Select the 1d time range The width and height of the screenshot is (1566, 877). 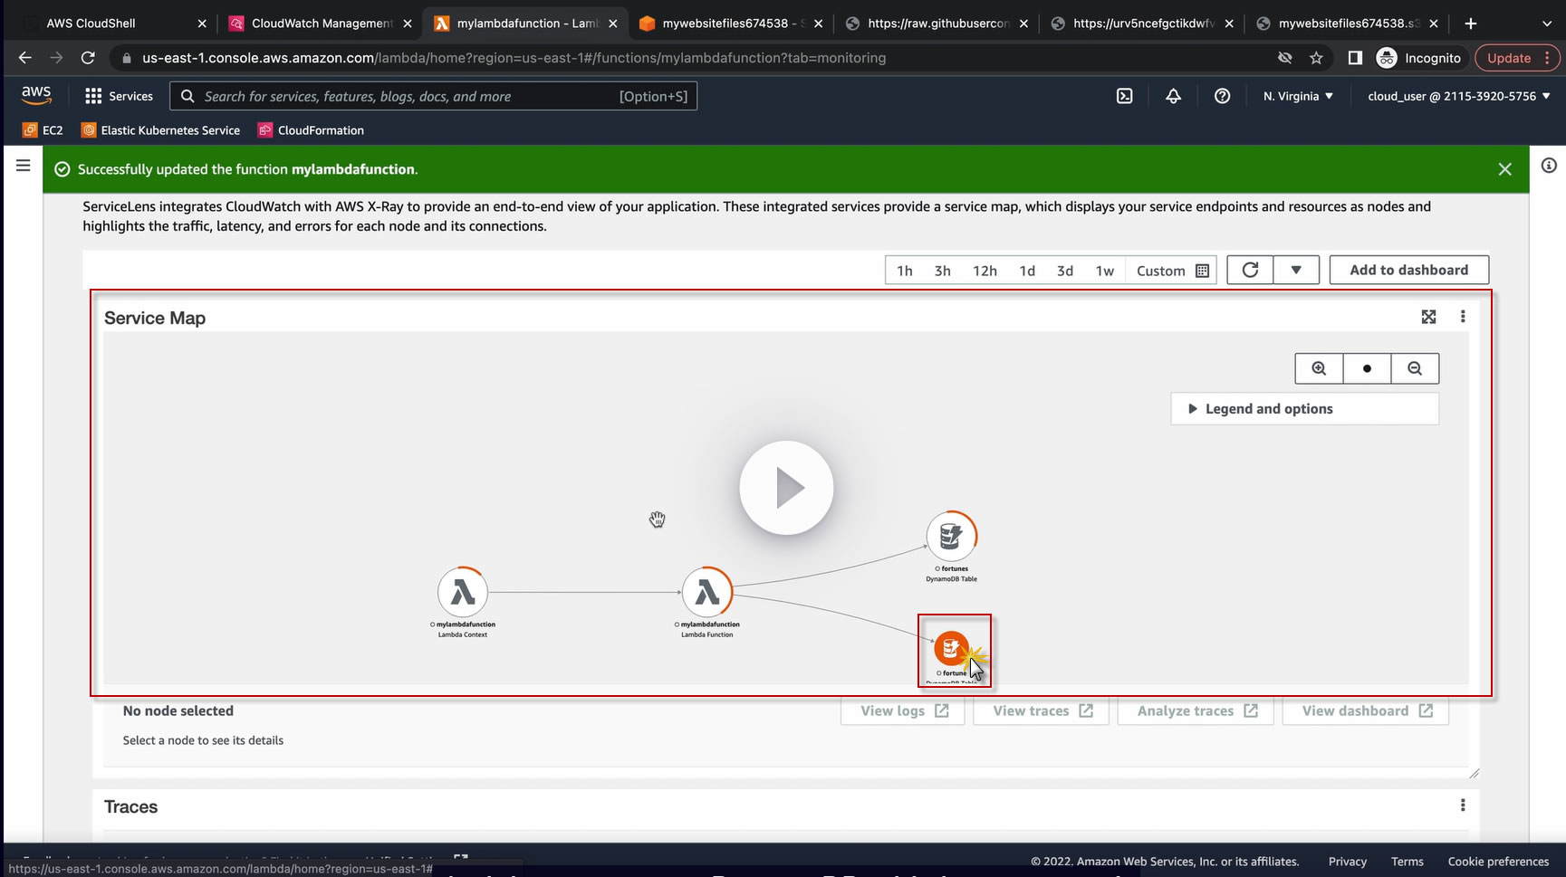pyautogui.click(x=1027, y=271)
